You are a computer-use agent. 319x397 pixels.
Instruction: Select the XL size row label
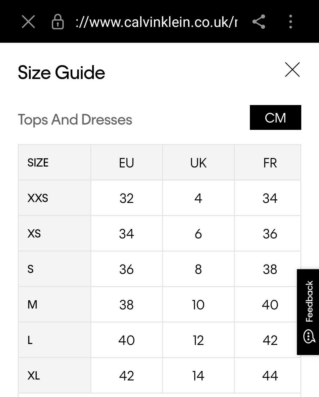pyautogui.click(x=34, y=376)
